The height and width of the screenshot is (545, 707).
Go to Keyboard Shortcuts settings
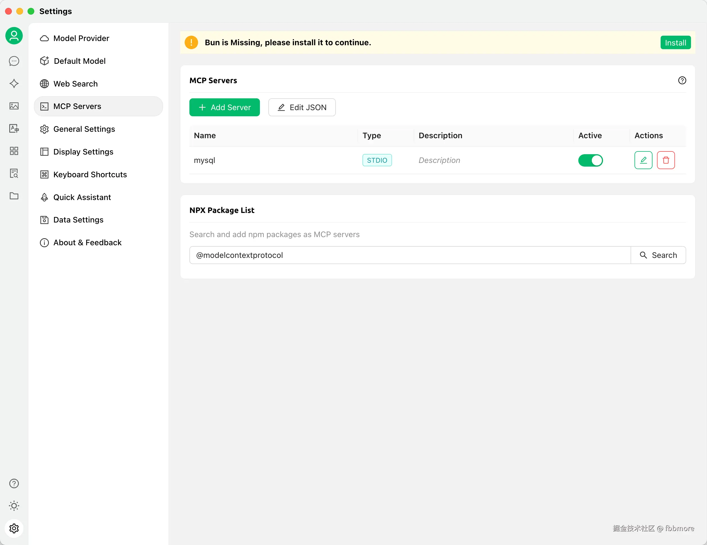pos(90,174)
